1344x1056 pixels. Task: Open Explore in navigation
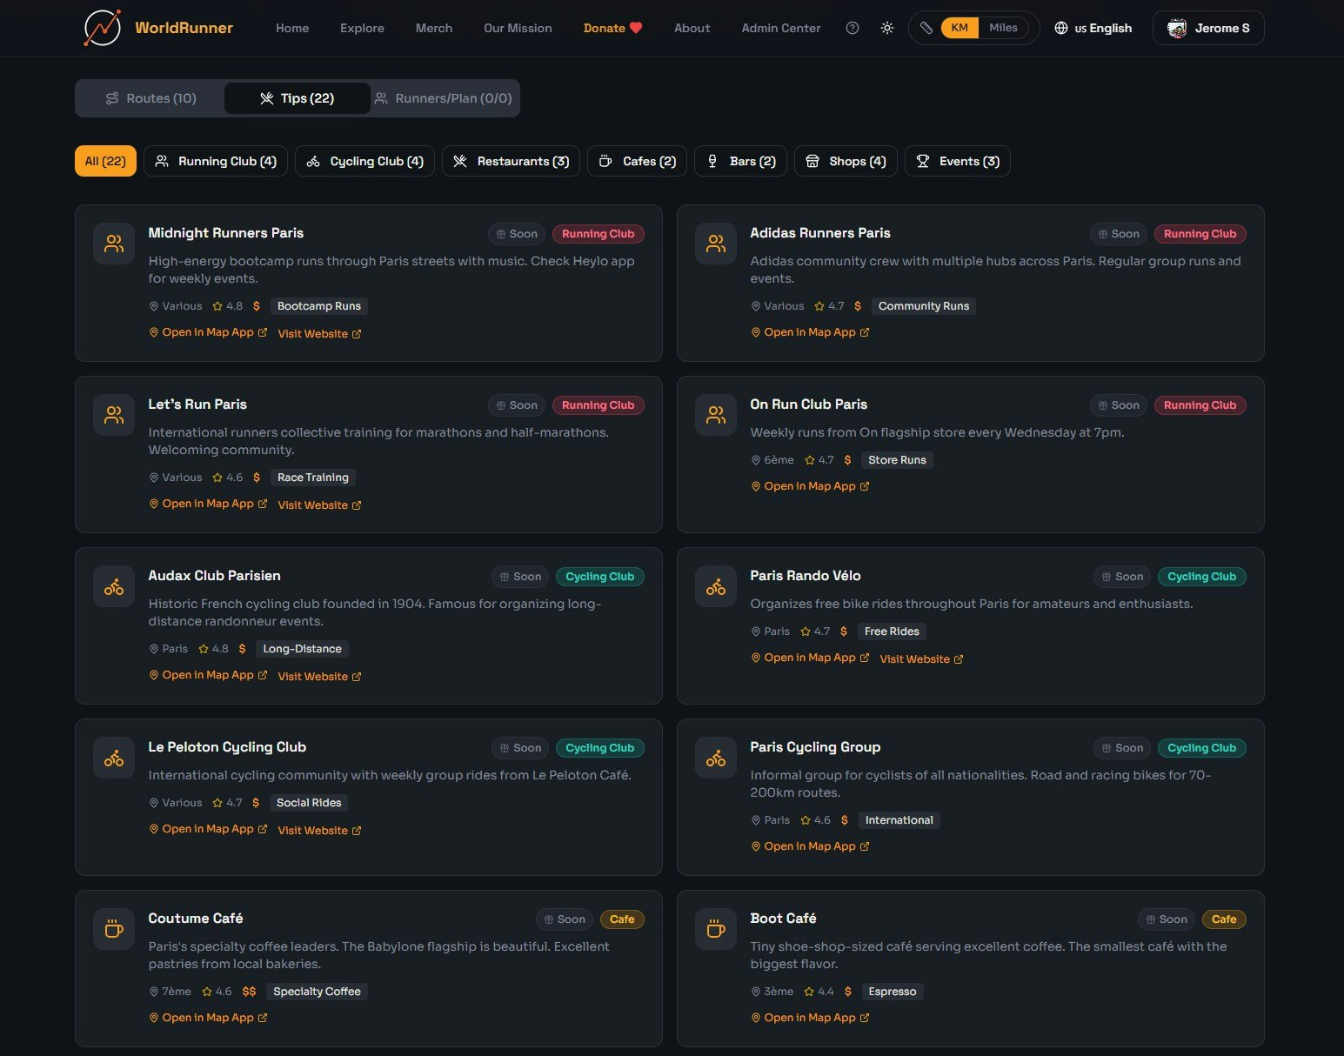pyautogui.click(x=362, y=28)
